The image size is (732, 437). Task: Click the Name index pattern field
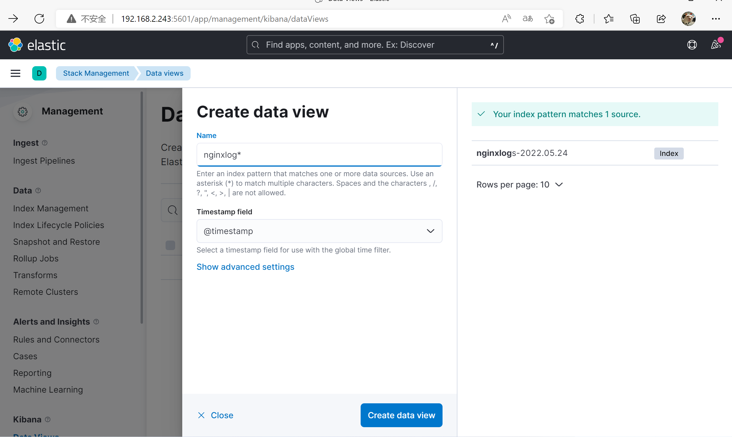click(319, 155)
